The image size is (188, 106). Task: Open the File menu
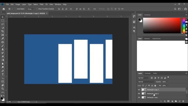pos(7,4)
